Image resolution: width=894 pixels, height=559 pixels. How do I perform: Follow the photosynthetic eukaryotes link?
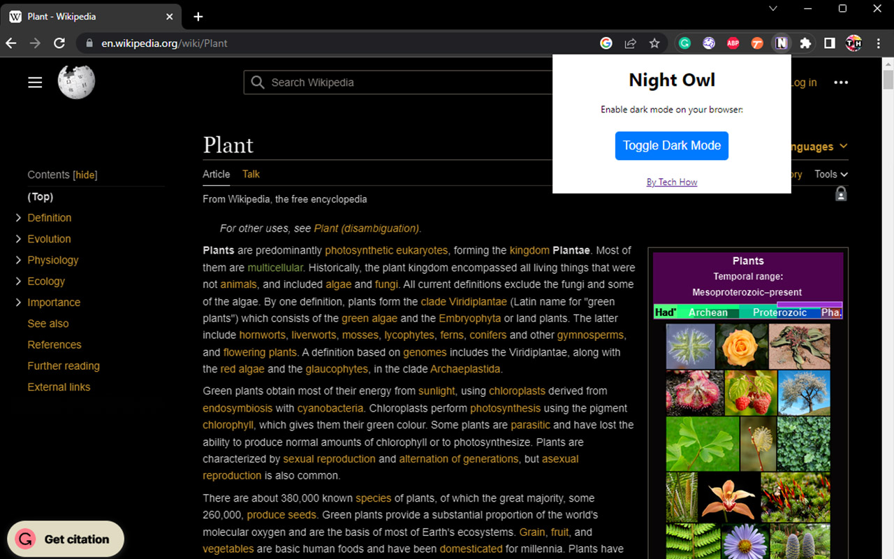tap(386, 250)
